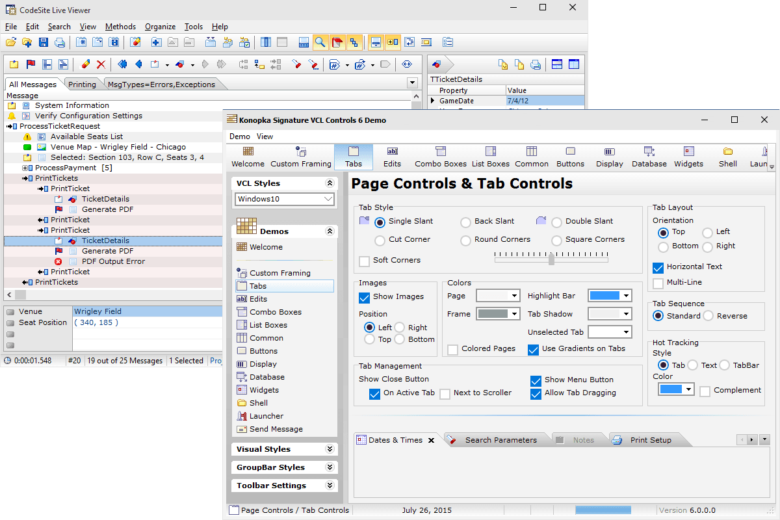
Task: Open Common page from the Konopka toolbar
Action: [x=532, y=157]
